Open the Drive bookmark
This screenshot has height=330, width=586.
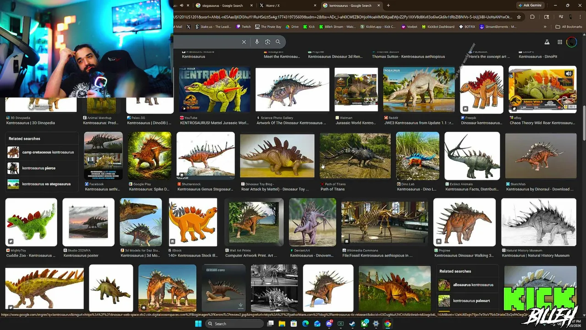292,27
